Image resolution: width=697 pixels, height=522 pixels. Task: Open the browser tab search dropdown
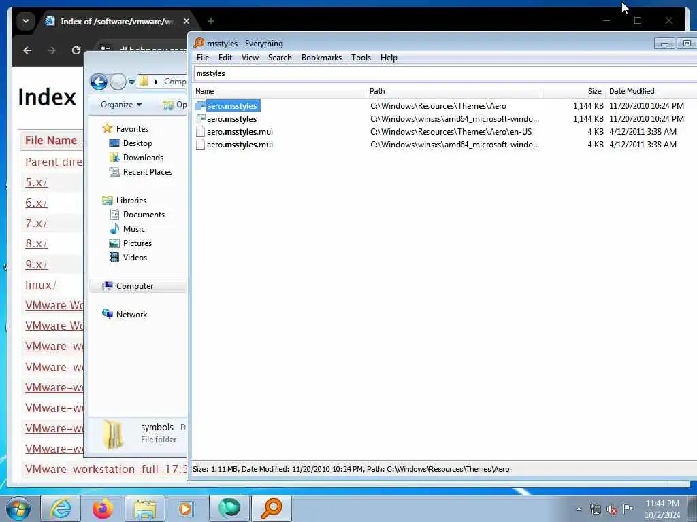point(25,21)
